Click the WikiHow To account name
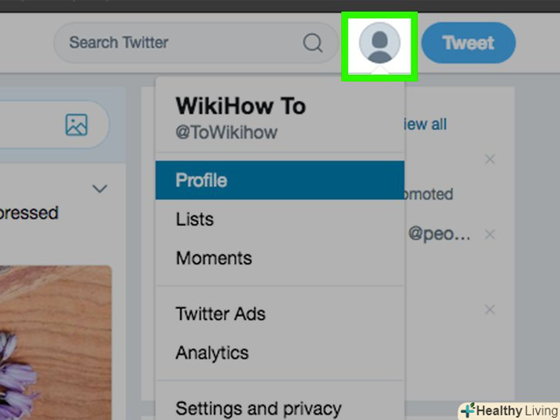This screenshot has height=420, width=560. 240,106
